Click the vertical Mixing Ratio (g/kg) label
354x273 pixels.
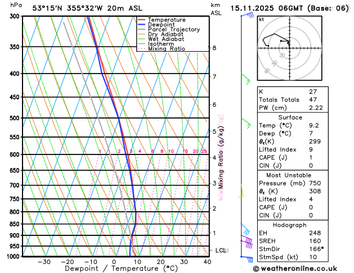click(221, 157)
